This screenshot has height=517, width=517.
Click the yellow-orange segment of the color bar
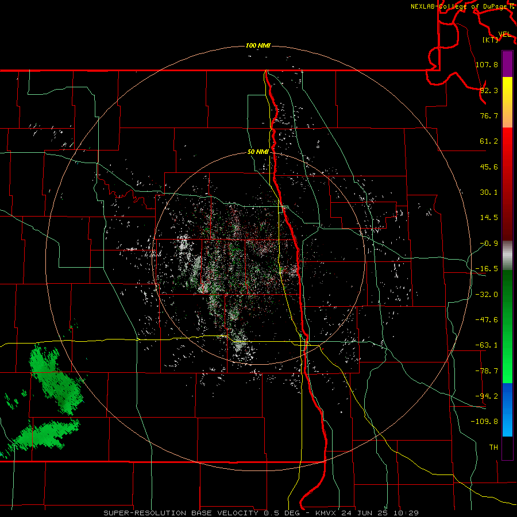pyautogui.click(x=507, y=102)
